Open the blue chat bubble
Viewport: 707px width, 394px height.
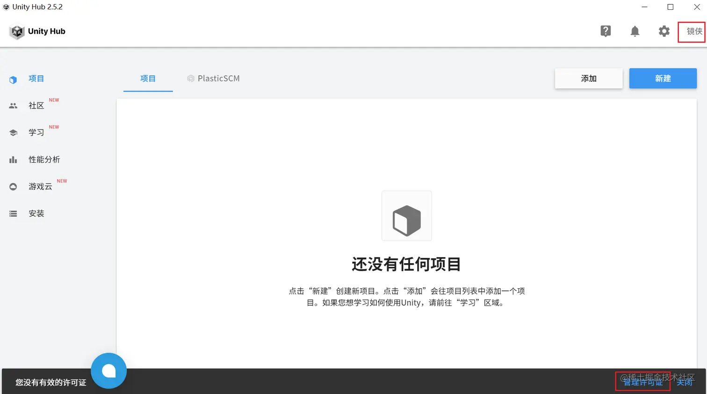point(108,371)
